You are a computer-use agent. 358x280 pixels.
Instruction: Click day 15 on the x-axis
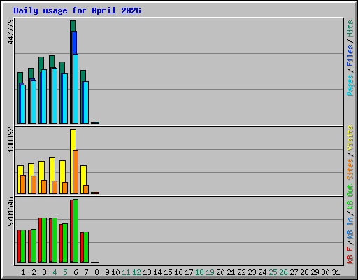[x=168, y=272]
